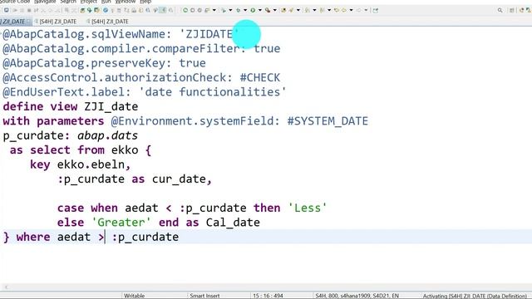Screen dimensions: 532x299
Task: Click the '@AbapCatalog.compiler.compareFilter' line
Action: [x=141, y=48]
